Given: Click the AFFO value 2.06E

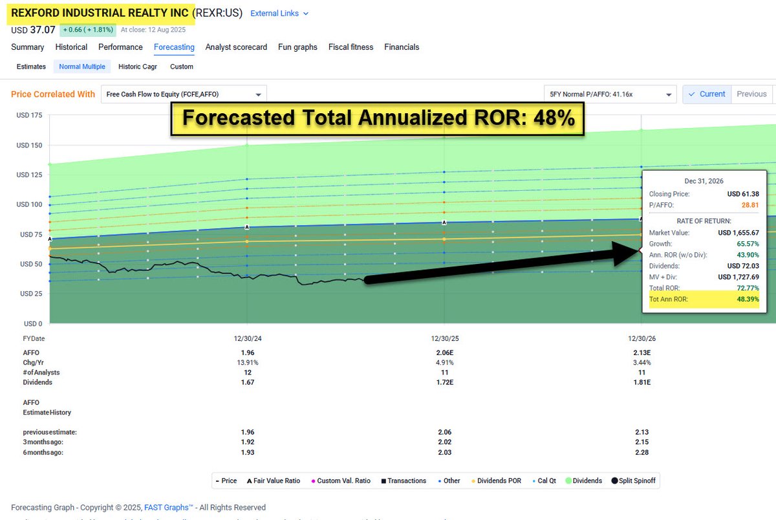Looking at the screenshot, I should pos(444,352).
